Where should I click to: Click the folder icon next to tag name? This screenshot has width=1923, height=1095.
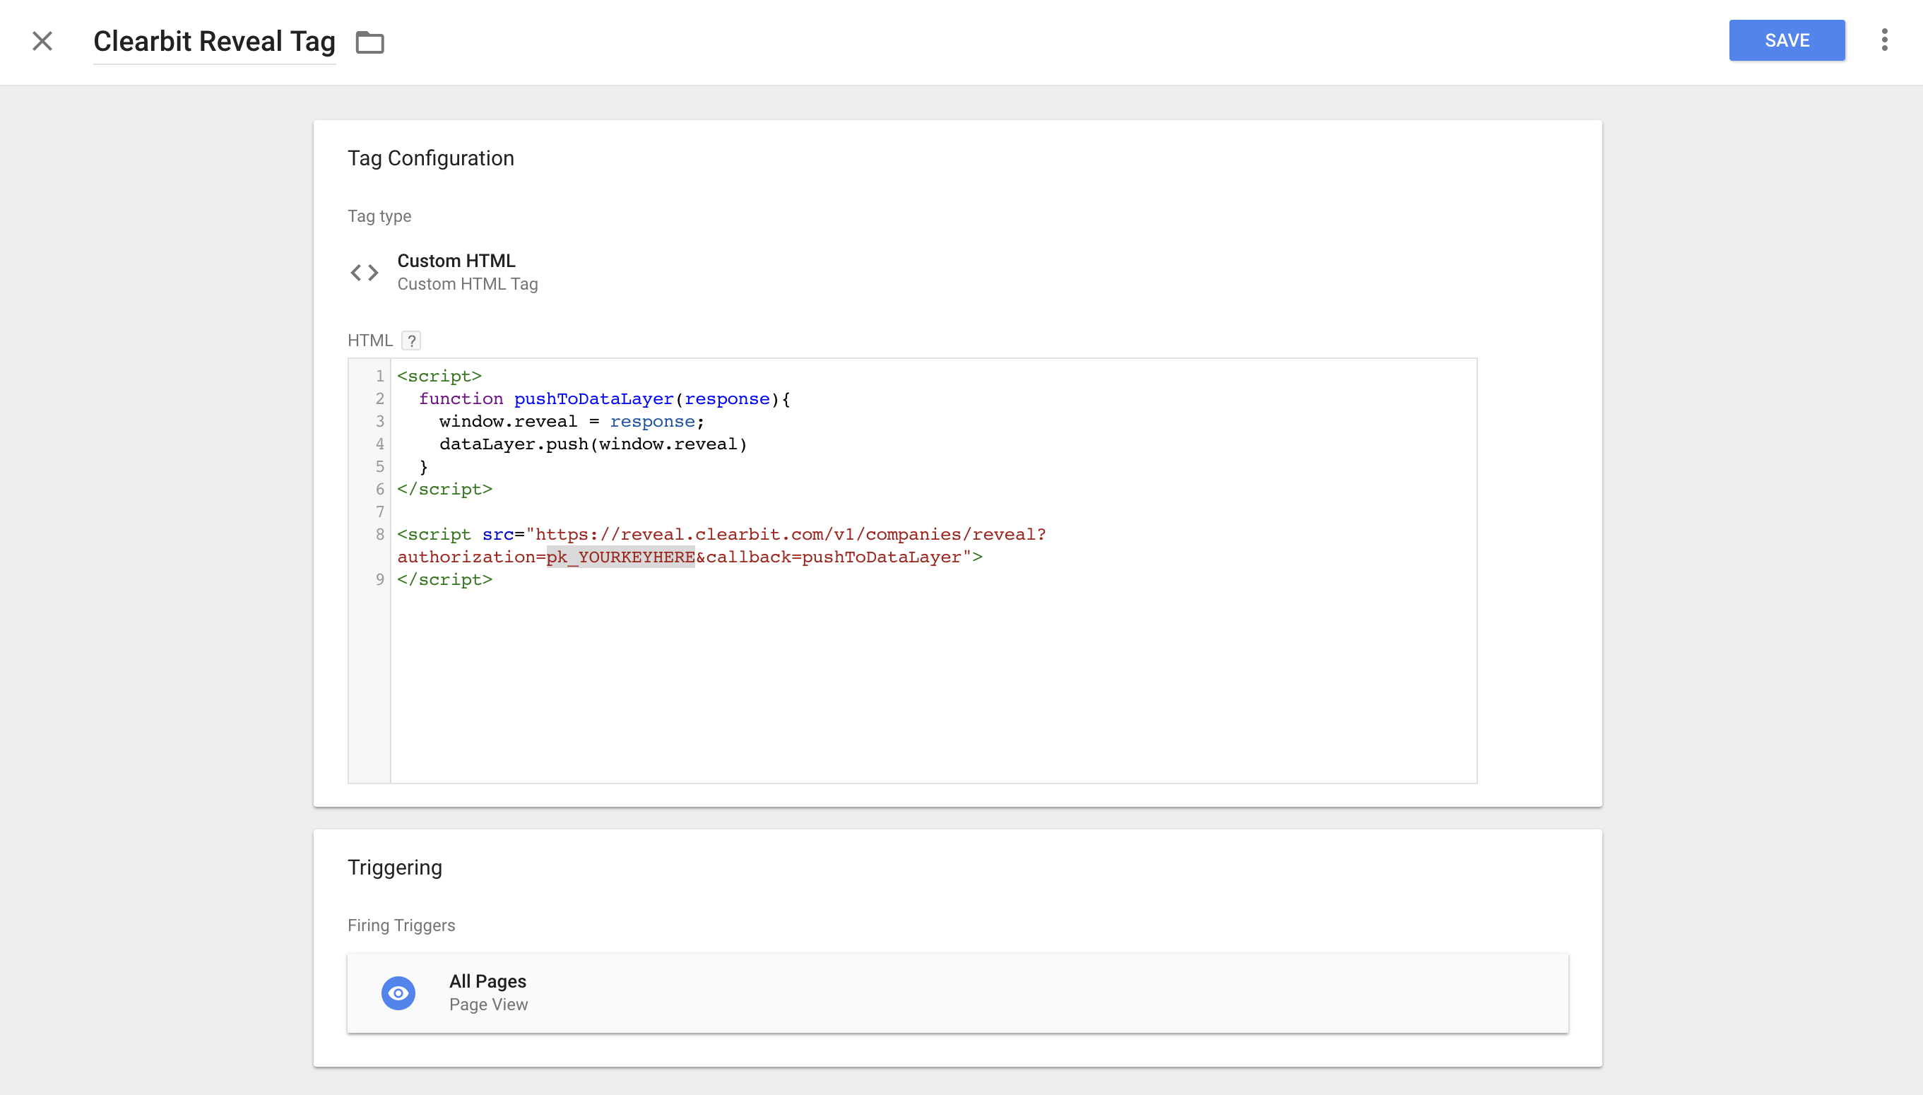tap(369, 42)
